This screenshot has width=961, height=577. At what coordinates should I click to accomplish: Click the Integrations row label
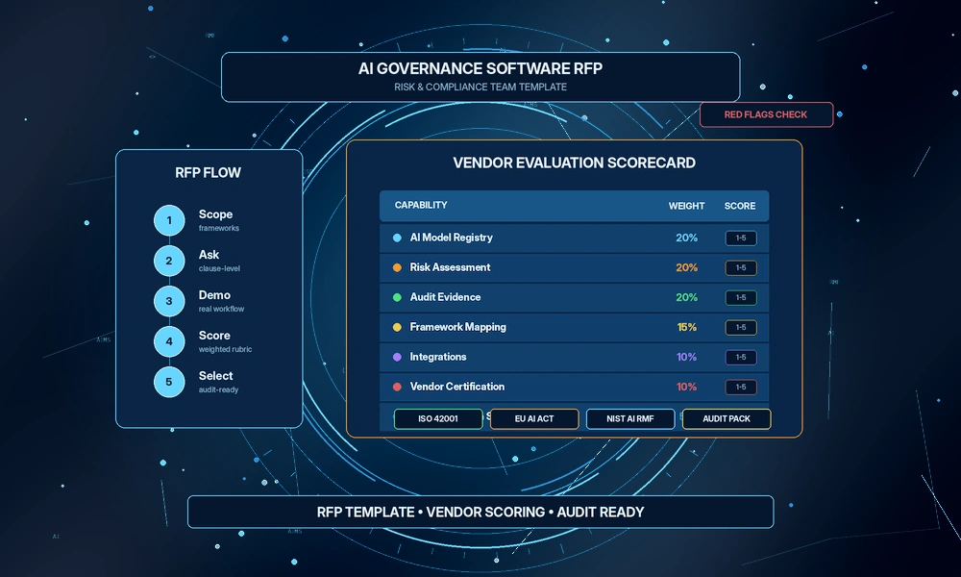coord(437,357)
